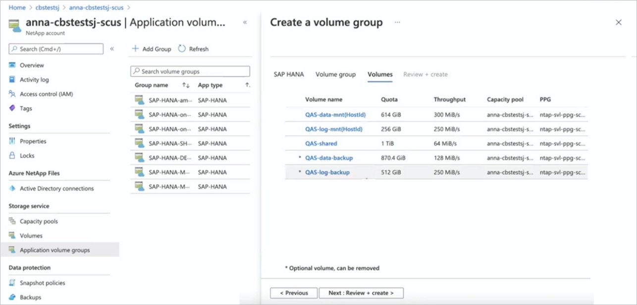Switch to the SAP HANA tab

[289, 74]
